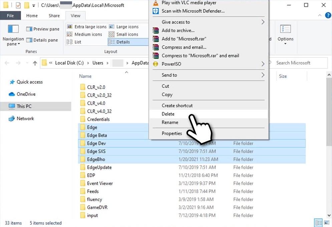Toggle the Preview pane
The height and width of the screenshot is (227, 332).
pyautogui.click(x=43, y=29)
